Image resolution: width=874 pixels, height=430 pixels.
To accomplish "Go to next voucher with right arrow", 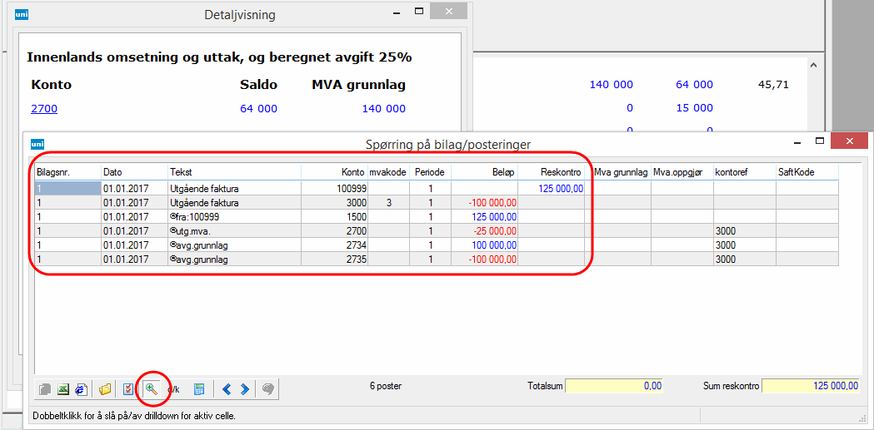I will (244, 388).
